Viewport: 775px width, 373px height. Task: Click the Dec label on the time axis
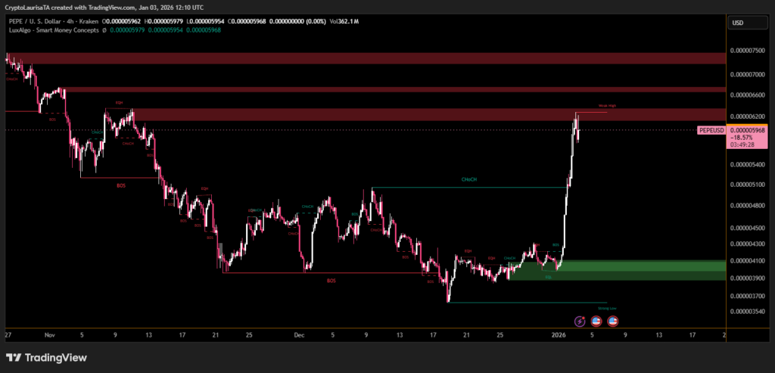click(299, 334)
